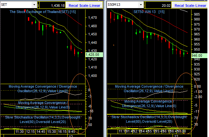Click the 20.02 value field
The height and width of the screenshot is (137, 209).
point(158,6)
